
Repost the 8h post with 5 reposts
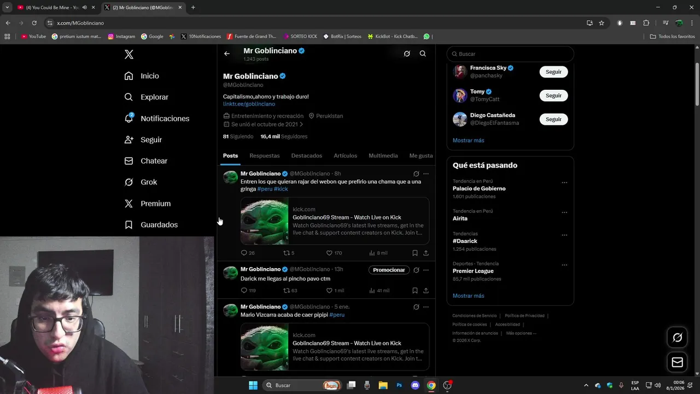tap(289, 253)
